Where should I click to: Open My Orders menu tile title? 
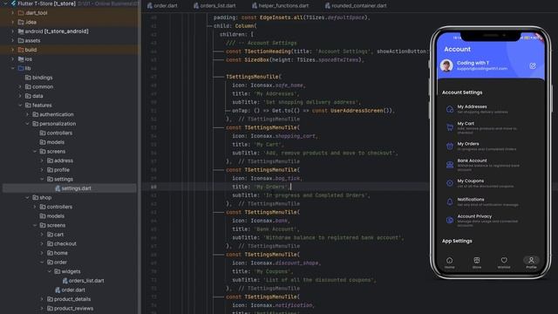(x=468, y=144)
